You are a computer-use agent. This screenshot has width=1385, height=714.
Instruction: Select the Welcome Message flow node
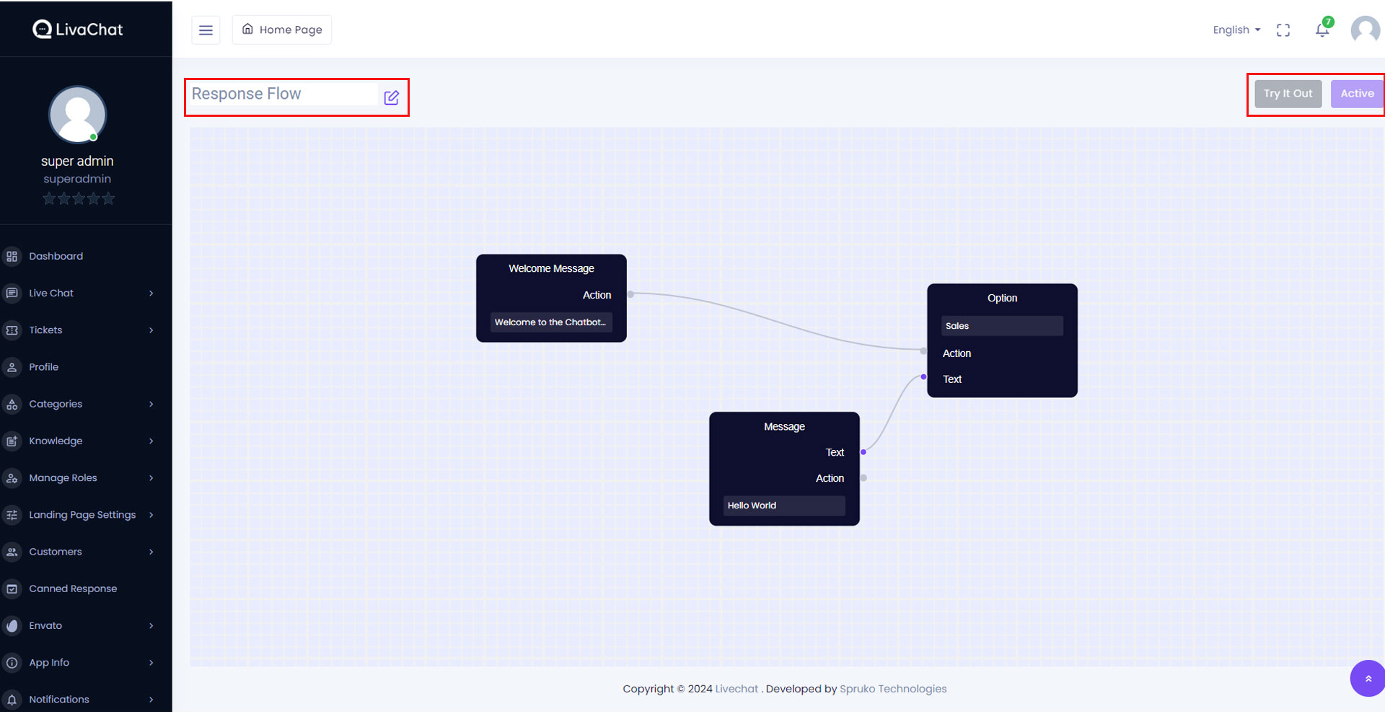551,269
